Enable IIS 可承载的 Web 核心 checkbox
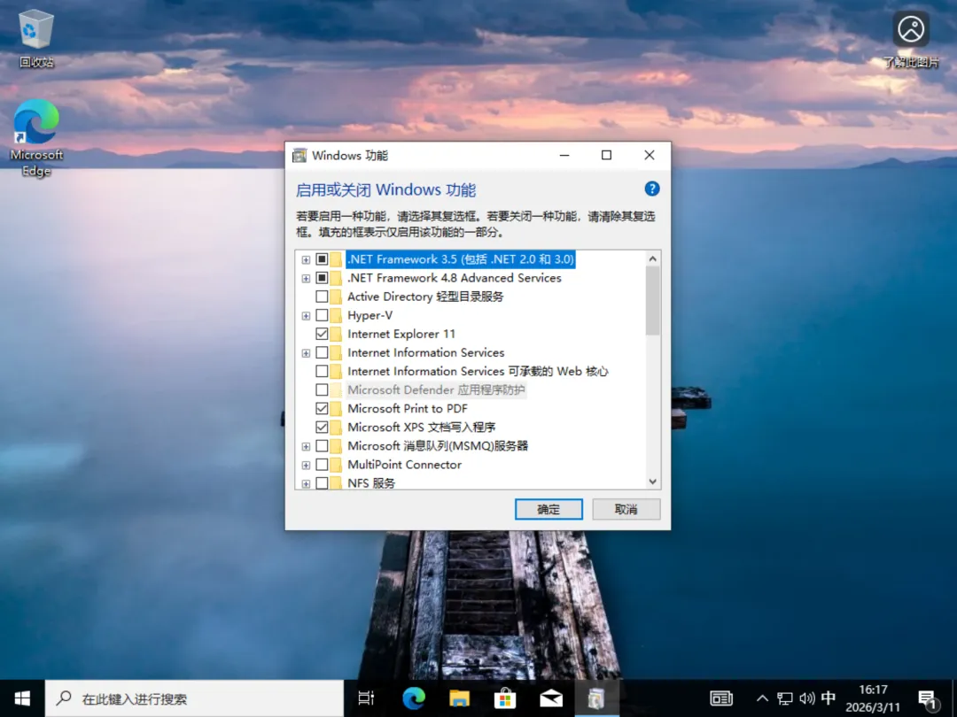957x717 pixels. [322, 371]
